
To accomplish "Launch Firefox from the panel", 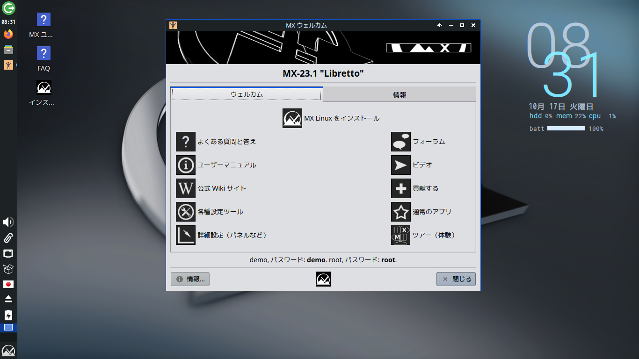I will [x=8, y=34].
